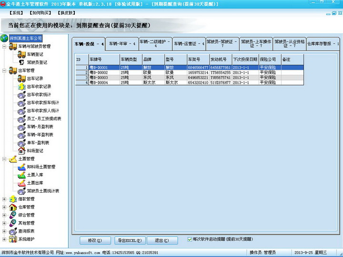
Task: Click the icon beside 驾驶员土票统计表
Action: pyautogui.click(x=21, y=191)
